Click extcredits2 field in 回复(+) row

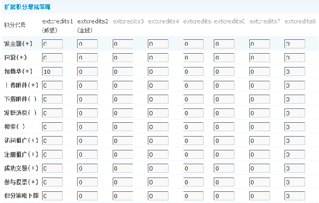[88, 58]
